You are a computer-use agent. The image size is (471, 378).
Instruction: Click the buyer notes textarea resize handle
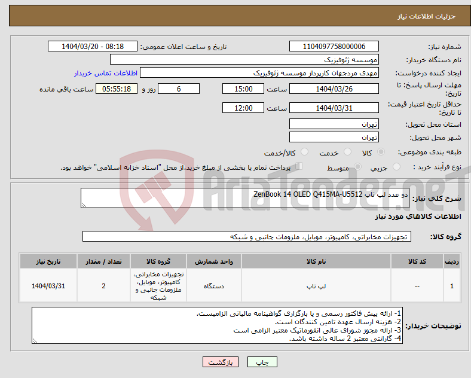pos(35,341)
